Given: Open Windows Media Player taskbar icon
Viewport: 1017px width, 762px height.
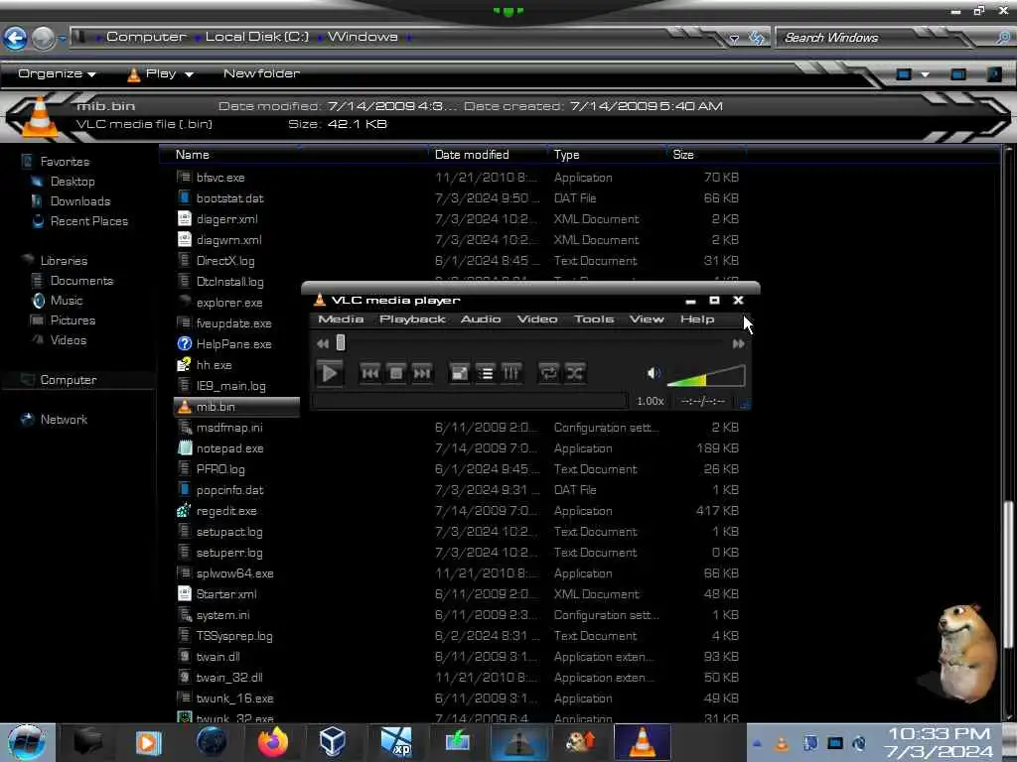Looking at the screenshot, I should (148, 742).
